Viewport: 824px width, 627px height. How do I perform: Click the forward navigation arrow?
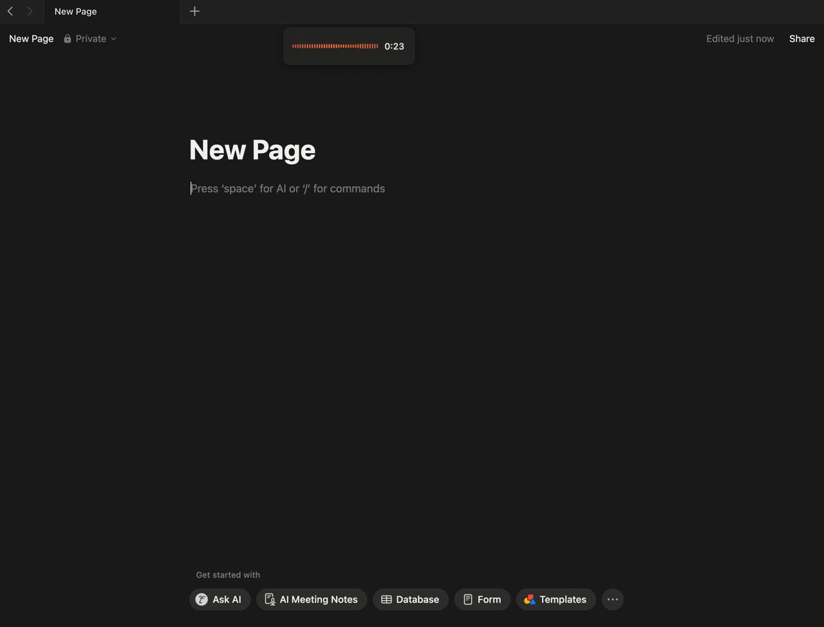coord(30,11)
